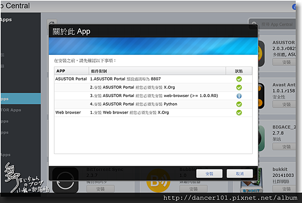Image resolution: width=302 pixels, height=203 pixels.
Task: Click blue info icon for web-browser requirement
Action: tap(239, 96)
